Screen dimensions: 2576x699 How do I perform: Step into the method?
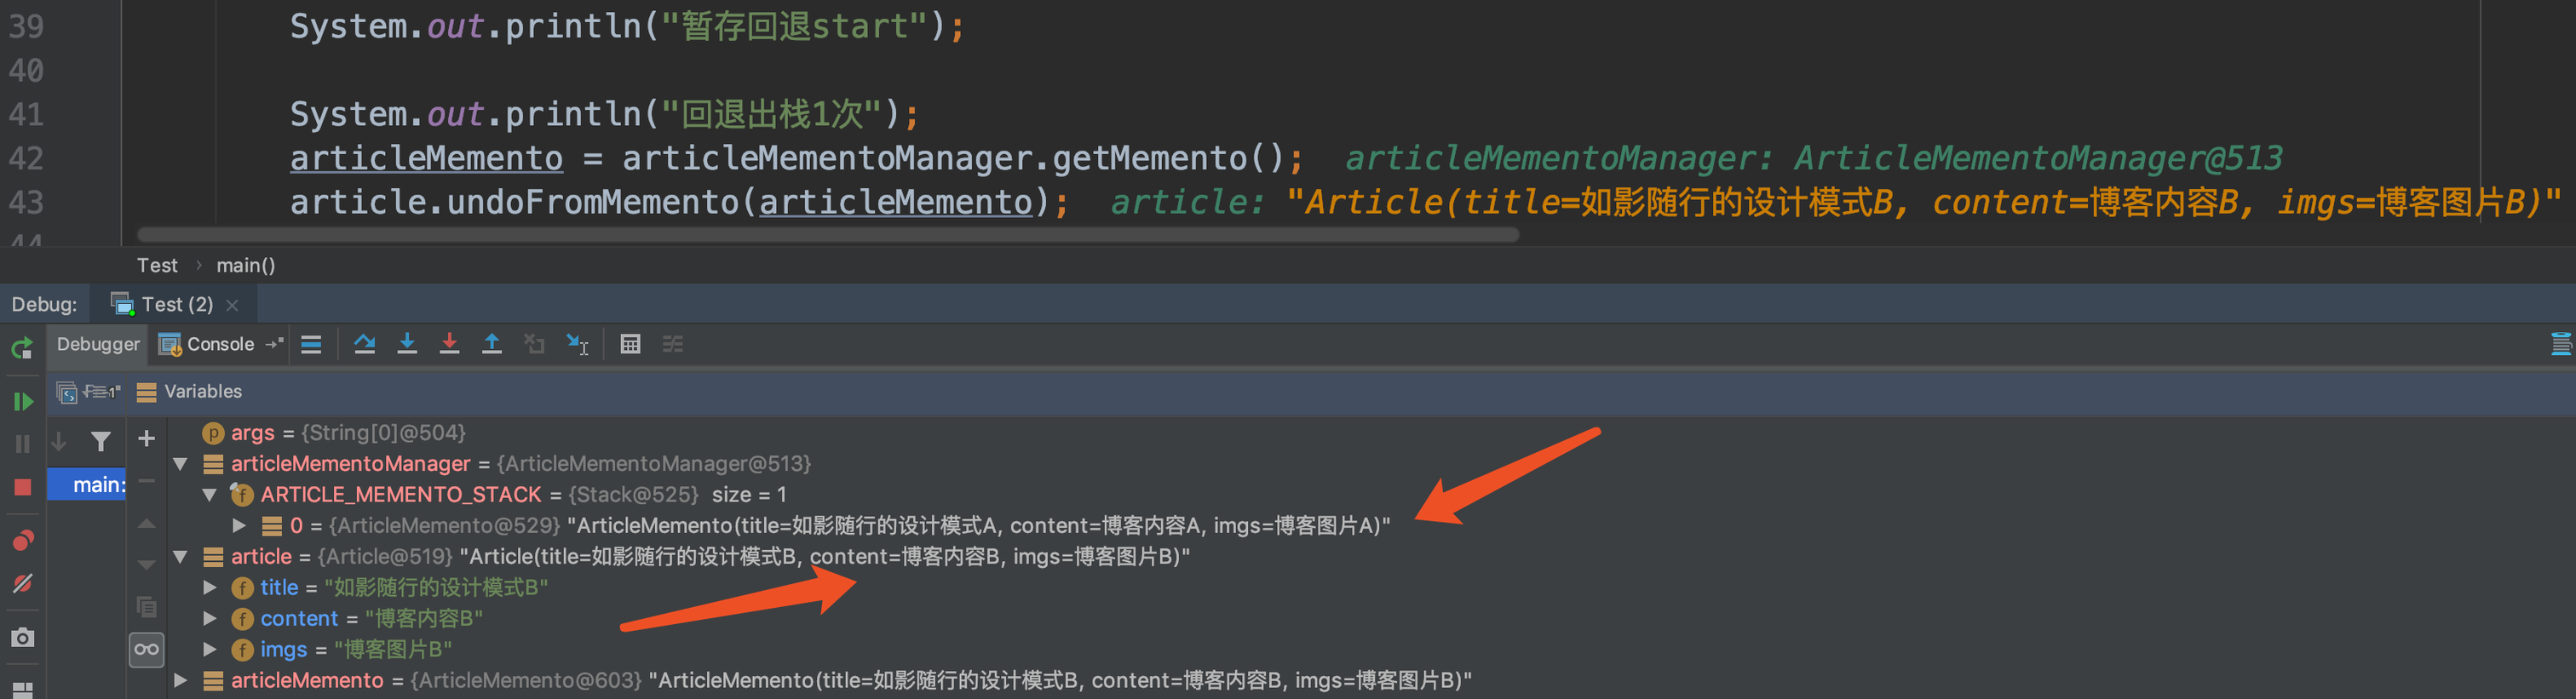point(407,345)
